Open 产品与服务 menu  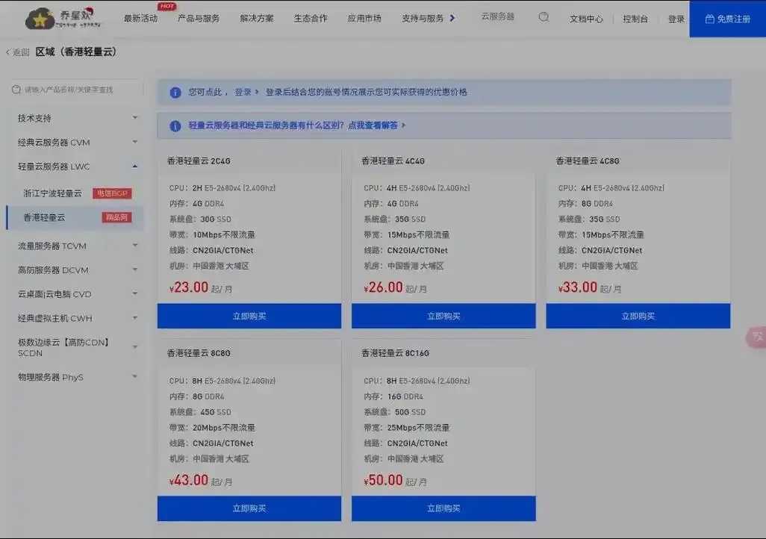coord(199,19)
